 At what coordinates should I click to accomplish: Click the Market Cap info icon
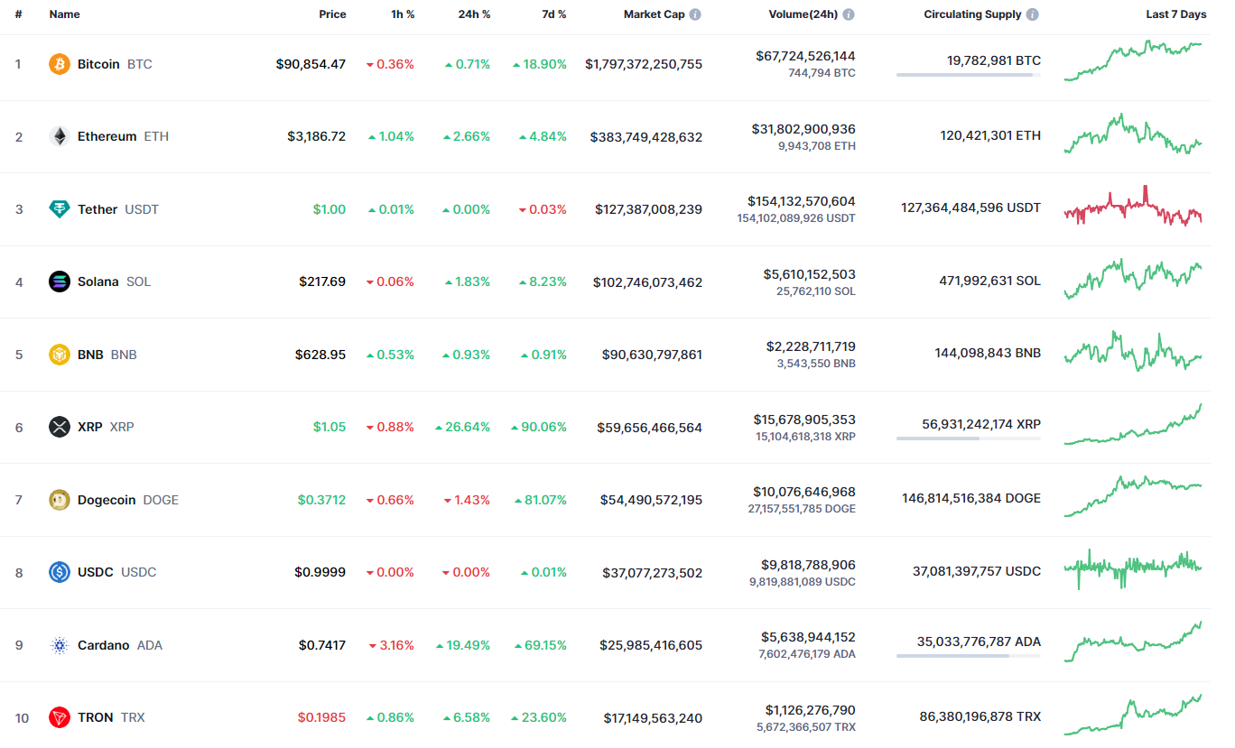tap(695, 14)
